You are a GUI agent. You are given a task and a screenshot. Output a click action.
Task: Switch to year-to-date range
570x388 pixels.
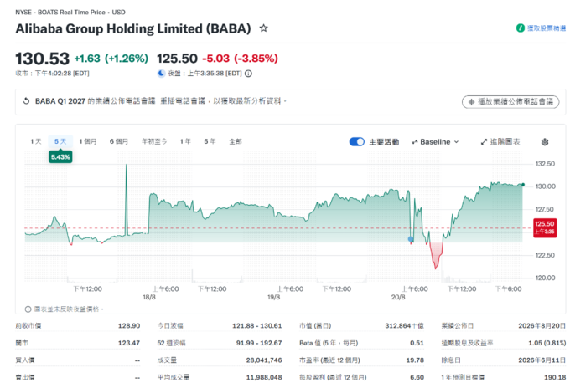154,141
